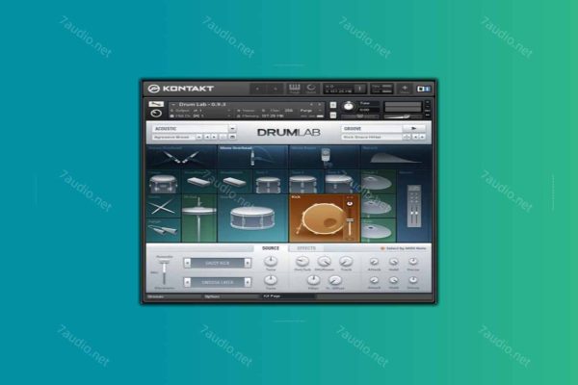Show the on-screen keyboard icon in Kontakt header
Screen dimensions: 578x385
(294, 89)
